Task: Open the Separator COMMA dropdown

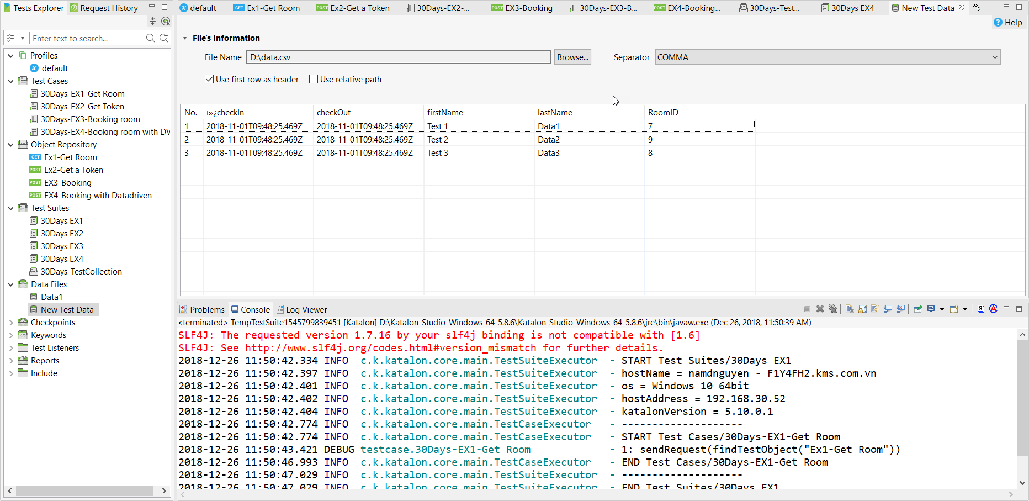Action: click(828, 57)
